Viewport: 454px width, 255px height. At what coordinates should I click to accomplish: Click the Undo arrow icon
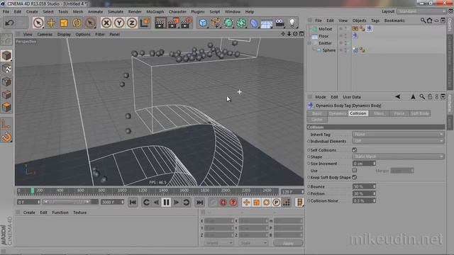9,23
